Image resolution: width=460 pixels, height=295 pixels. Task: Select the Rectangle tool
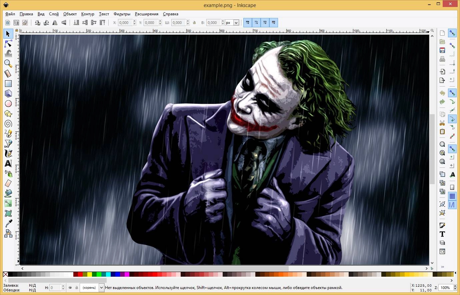8,84
